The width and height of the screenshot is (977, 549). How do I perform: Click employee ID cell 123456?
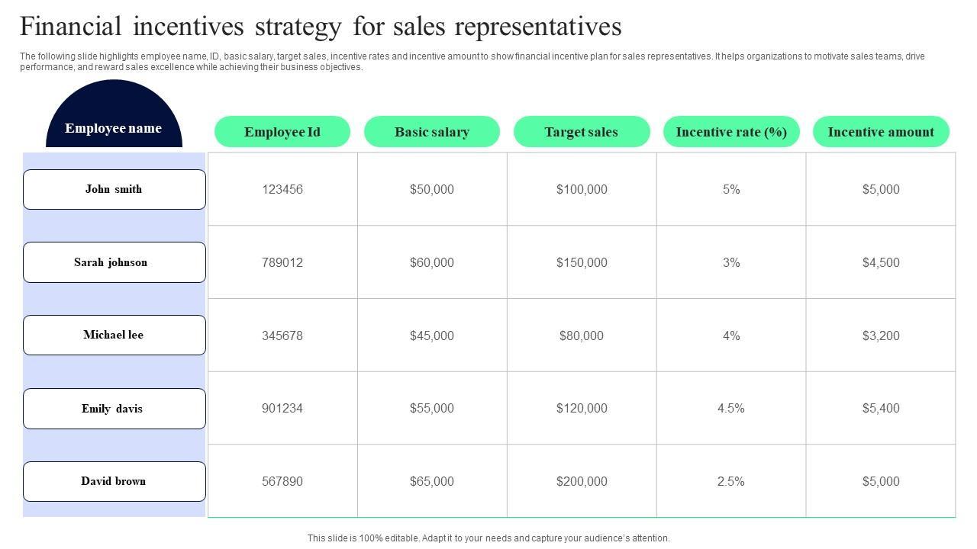[282, 189]
